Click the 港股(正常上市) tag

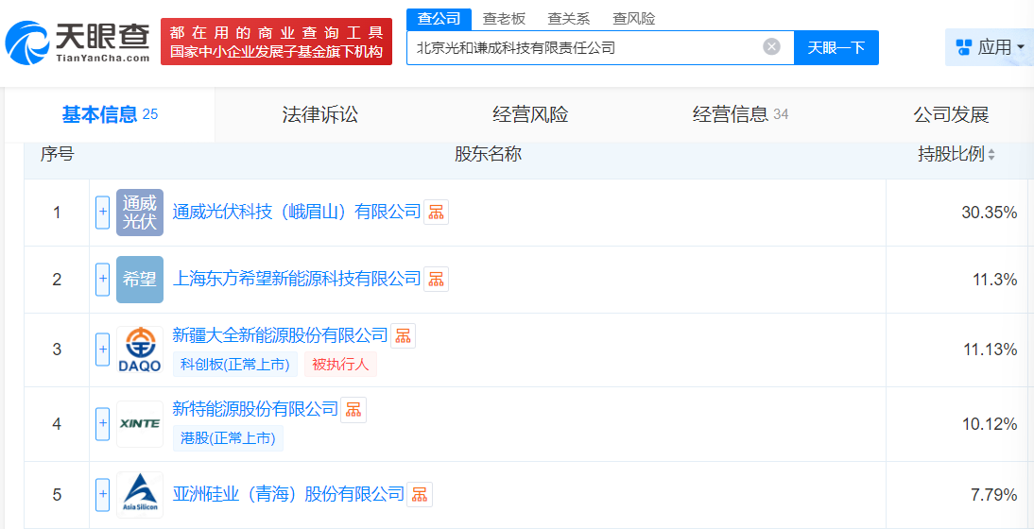click(228, 438)
